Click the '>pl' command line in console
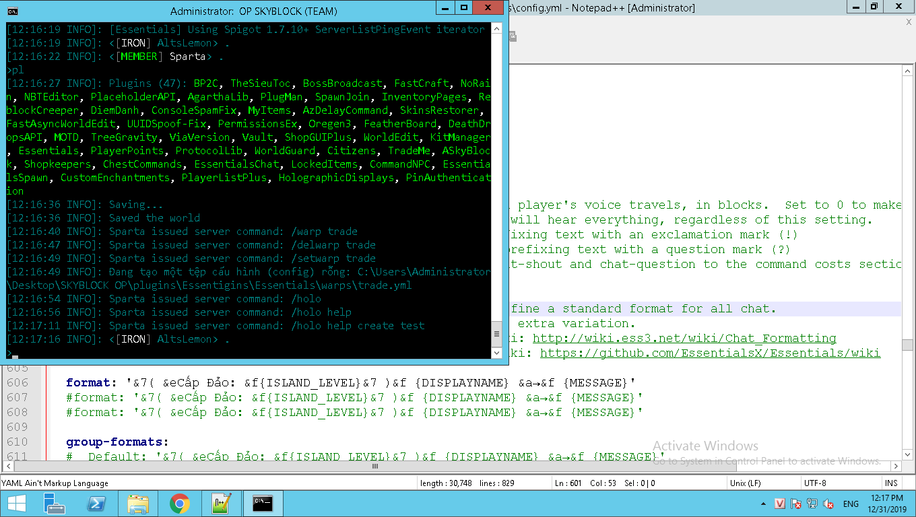 [x=15, y=70]
